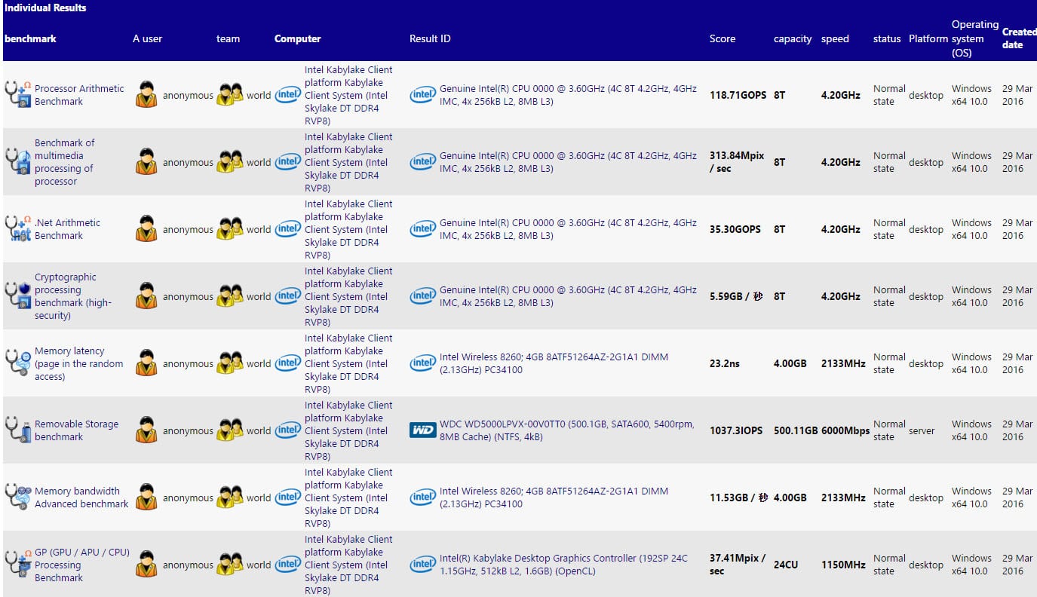Screen dimensions: 1037x597
Task: Click the world team icon in Cryptographic row
Action: point(230,296)
